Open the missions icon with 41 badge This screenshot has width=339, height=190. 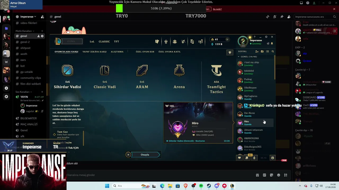(x=247, y=158)
